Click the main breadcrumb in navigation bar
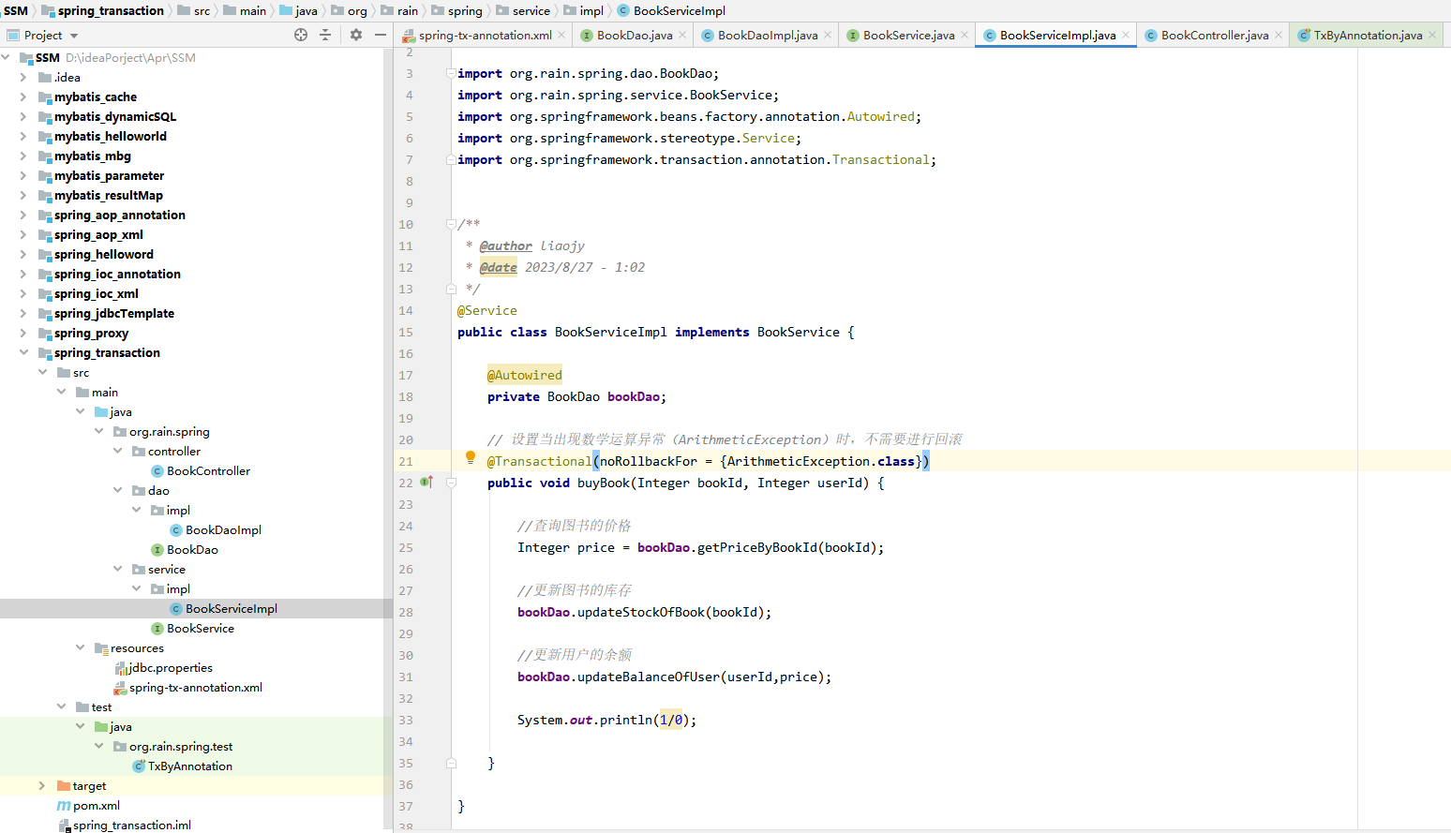 pos(253,10)
